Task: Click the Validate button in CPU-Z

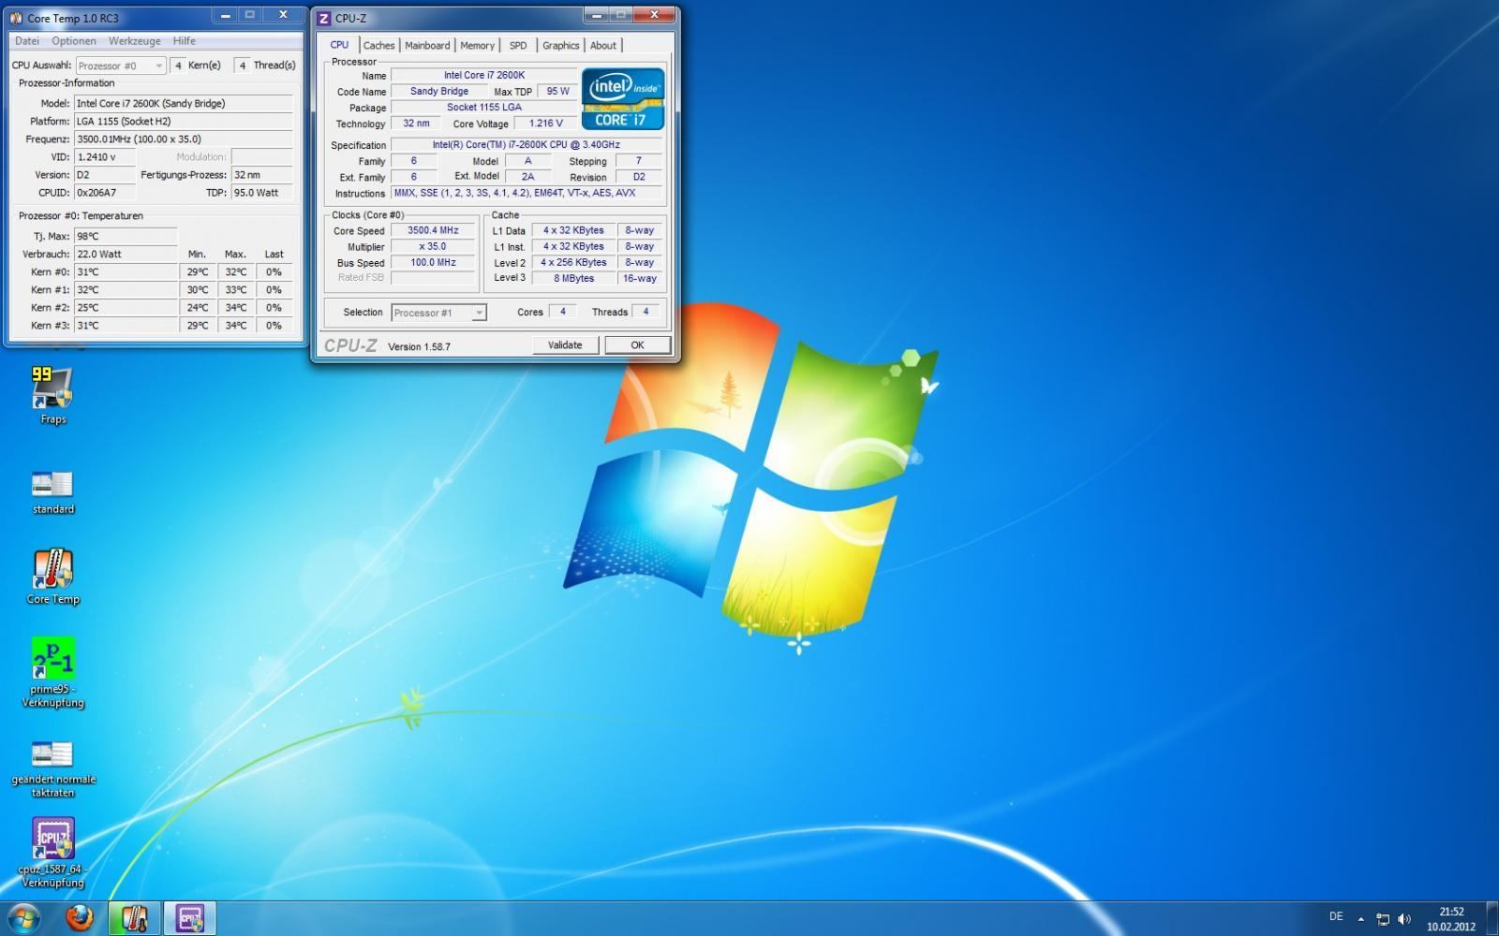Action: coord(565,345)
